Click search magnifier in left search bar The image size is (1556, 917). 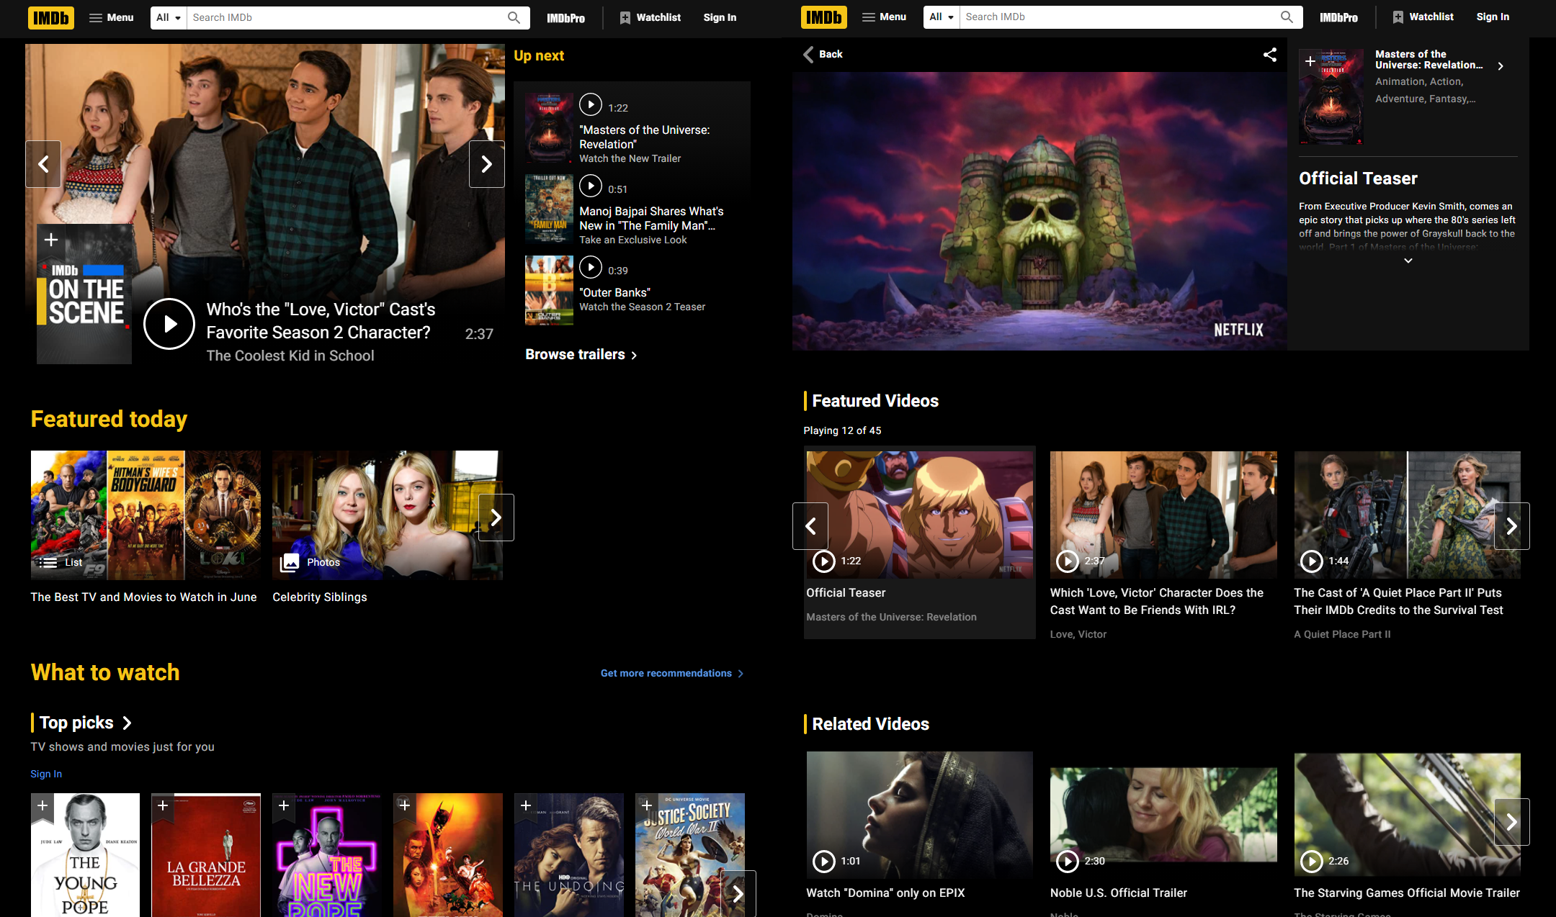[514, 17]
